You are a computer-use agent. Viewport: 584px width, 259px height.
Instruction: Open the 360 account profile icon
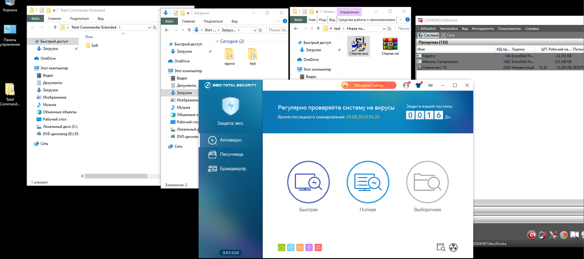pyautogui.click(x=406, y=85)
